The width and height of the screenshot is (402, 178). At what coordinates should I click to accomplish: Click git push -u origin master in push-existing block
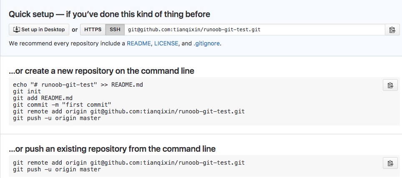coord(57,169)
